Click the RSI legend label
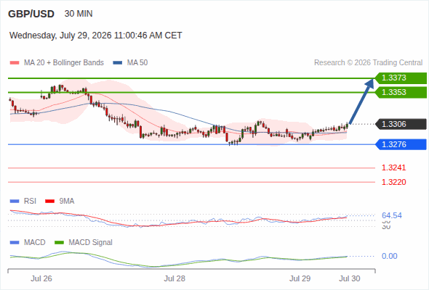This screenshot has height=290, width=429. [x=30, y=201]
